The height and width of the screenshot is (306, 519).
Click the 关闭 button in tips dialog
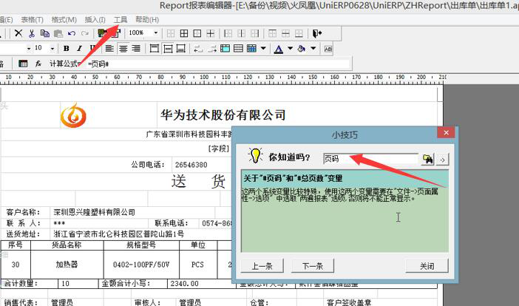click(427, 265)
